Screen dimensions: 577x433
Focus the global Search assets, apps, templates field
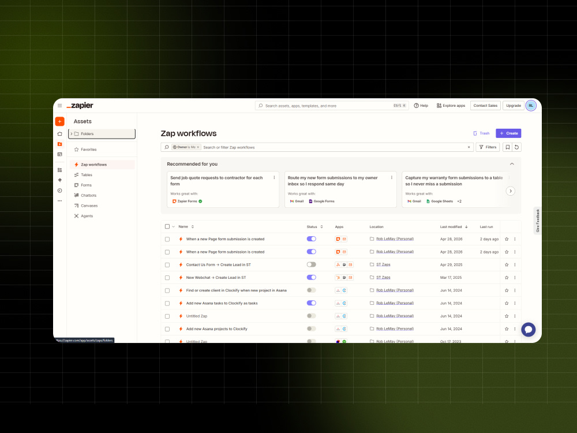pos(332,106)
